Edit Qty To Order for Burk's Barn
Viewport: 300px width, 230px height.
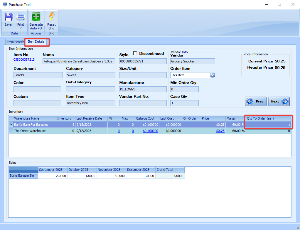click(x=269, y=125)
